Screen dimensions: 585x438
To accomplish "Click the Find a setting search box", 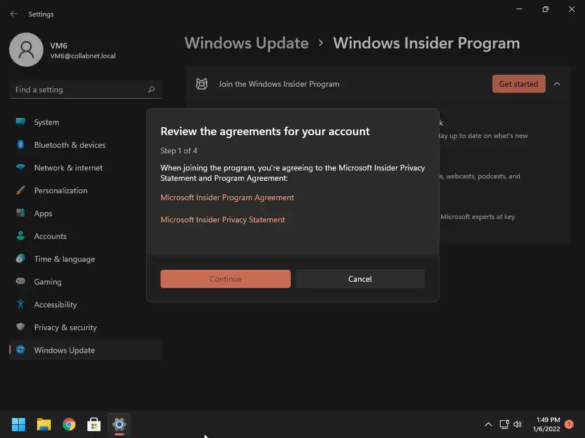I will 86,90.
